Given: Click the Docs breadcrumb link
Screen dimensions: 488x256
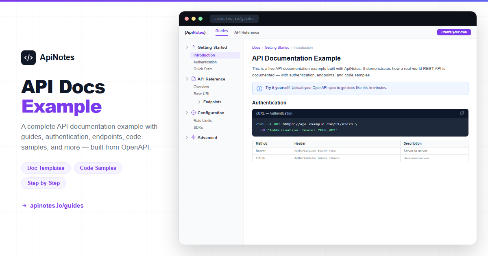Looking at the screenshot, I should 256,48.
